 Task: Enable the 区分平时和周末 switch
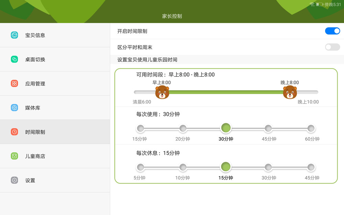tap(332, 47)
